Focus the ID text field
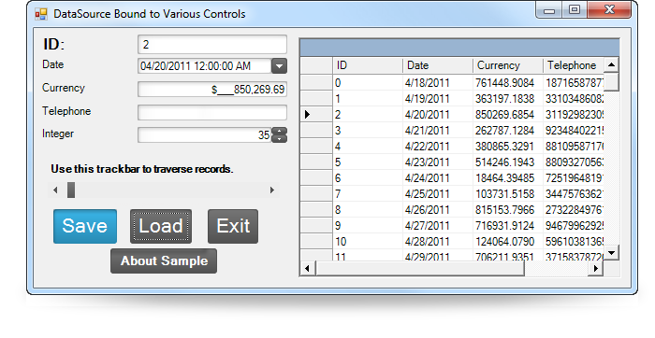Screen dimensions: 655x338 click(212, 44)
